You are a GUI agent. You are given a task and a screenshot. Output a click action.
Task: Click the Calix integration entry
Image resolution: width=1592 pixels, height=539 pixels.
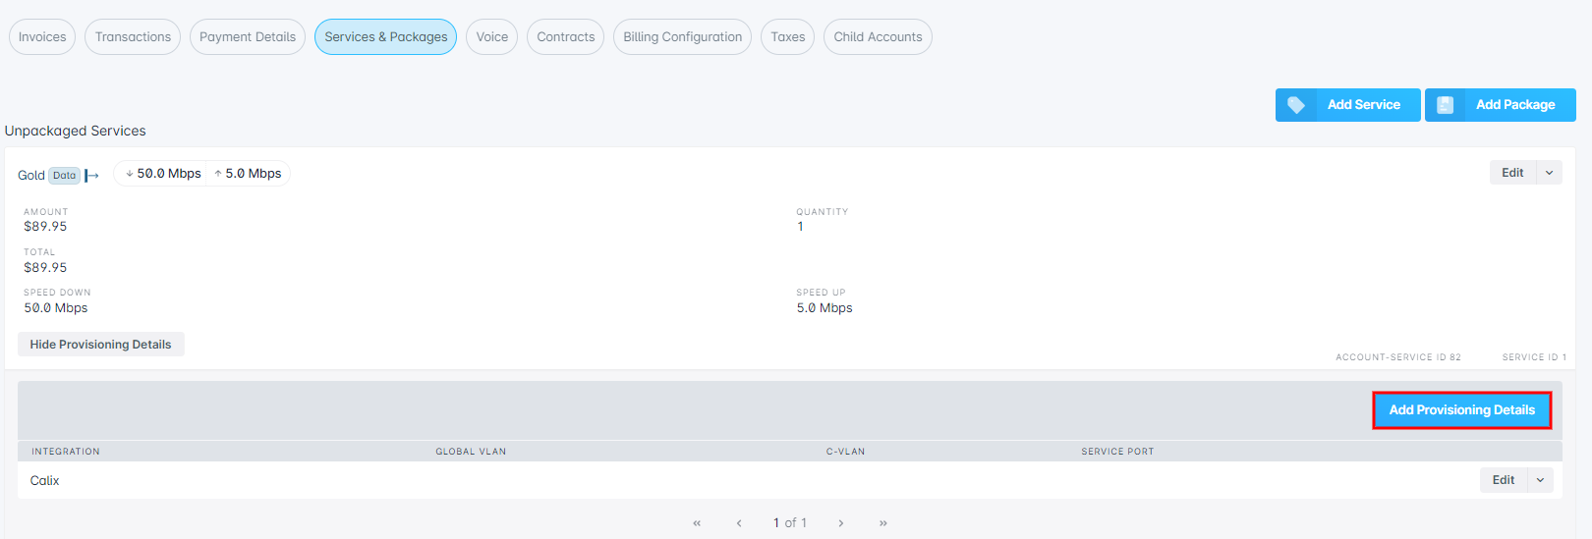[44, 481]
